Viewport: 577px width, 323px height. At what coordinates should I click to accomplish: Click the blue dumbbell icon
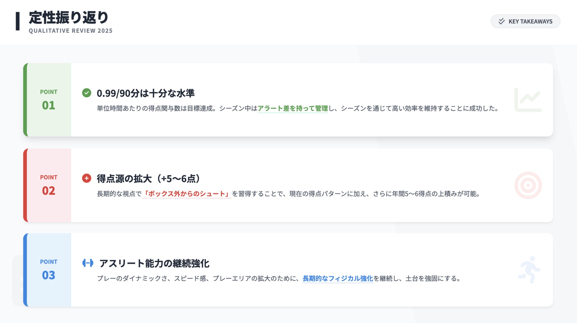[88, 263]
